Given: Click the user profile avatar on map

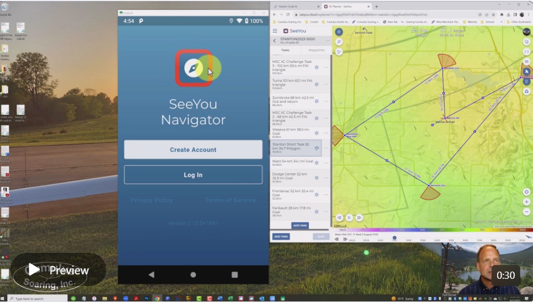Looking at the screenshot, I should (x=526, y=32).
